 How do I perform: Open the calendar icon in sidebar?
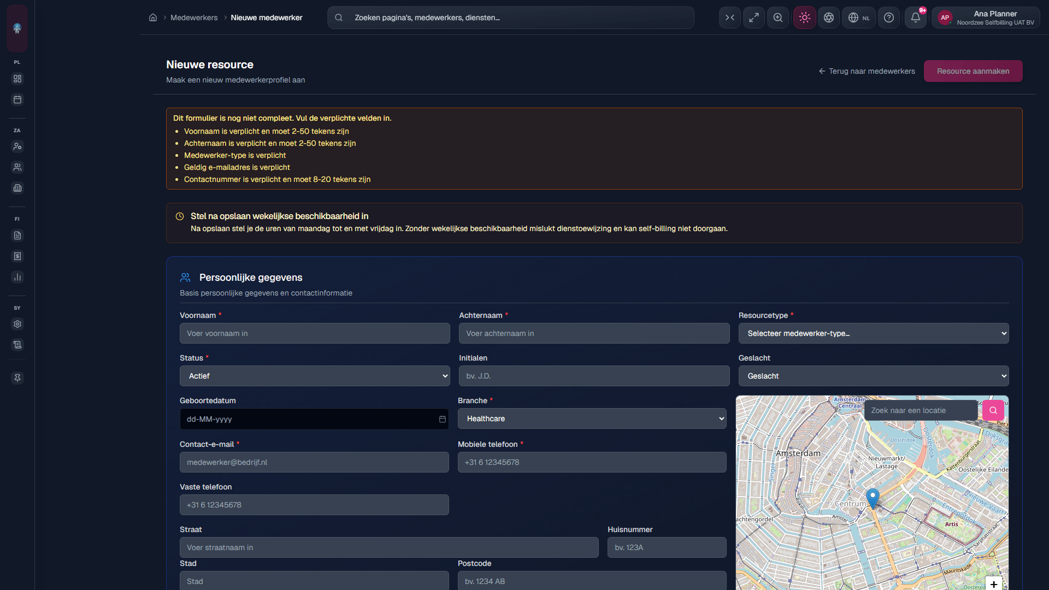[x=17, y=99]
